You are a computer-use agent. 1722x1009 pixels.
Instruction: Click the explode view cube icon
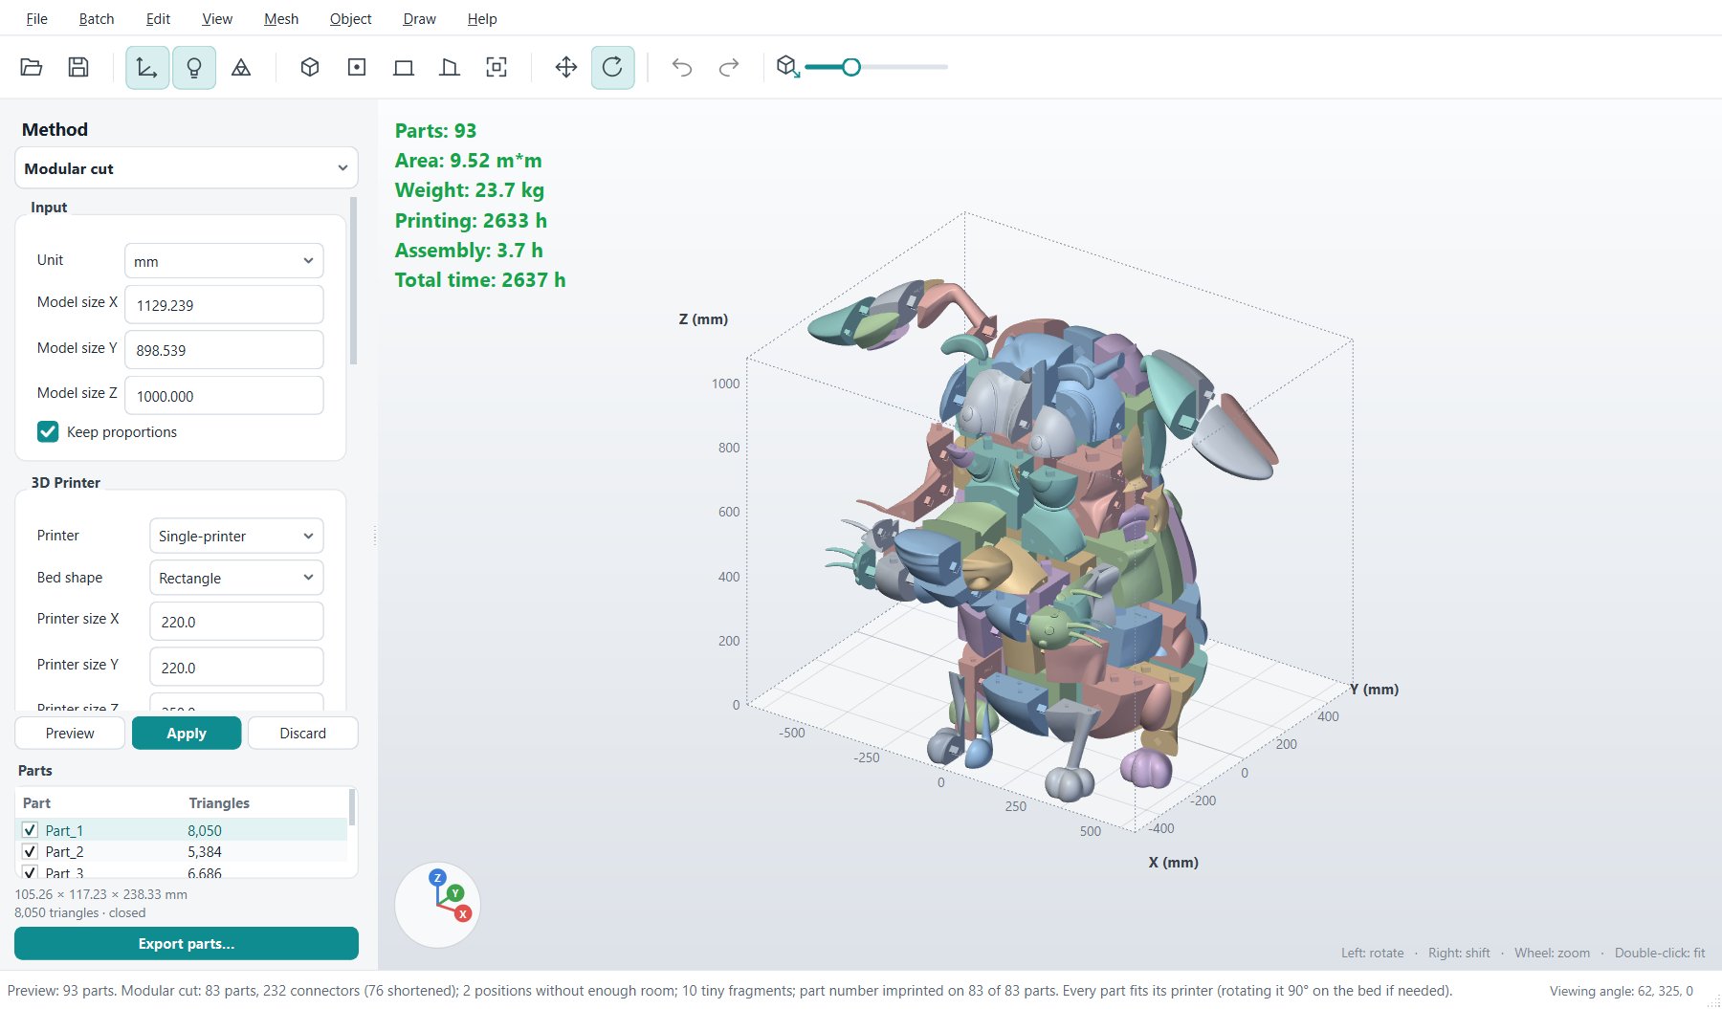coord(787,66)
